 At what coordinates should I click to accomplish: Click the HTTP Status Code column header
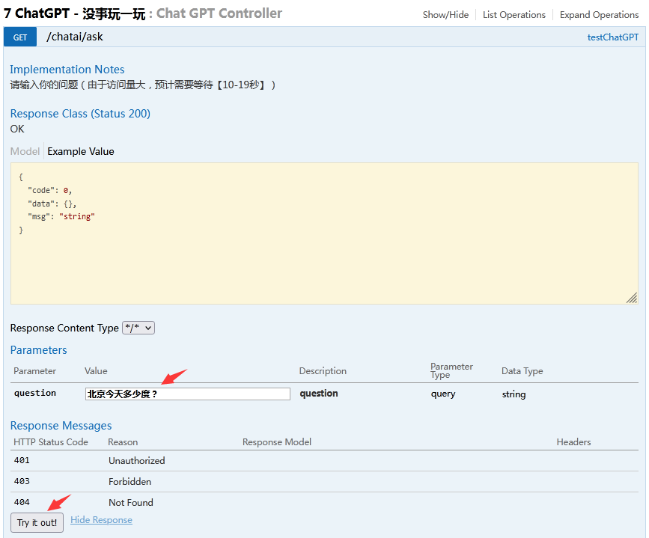(51, 442)
